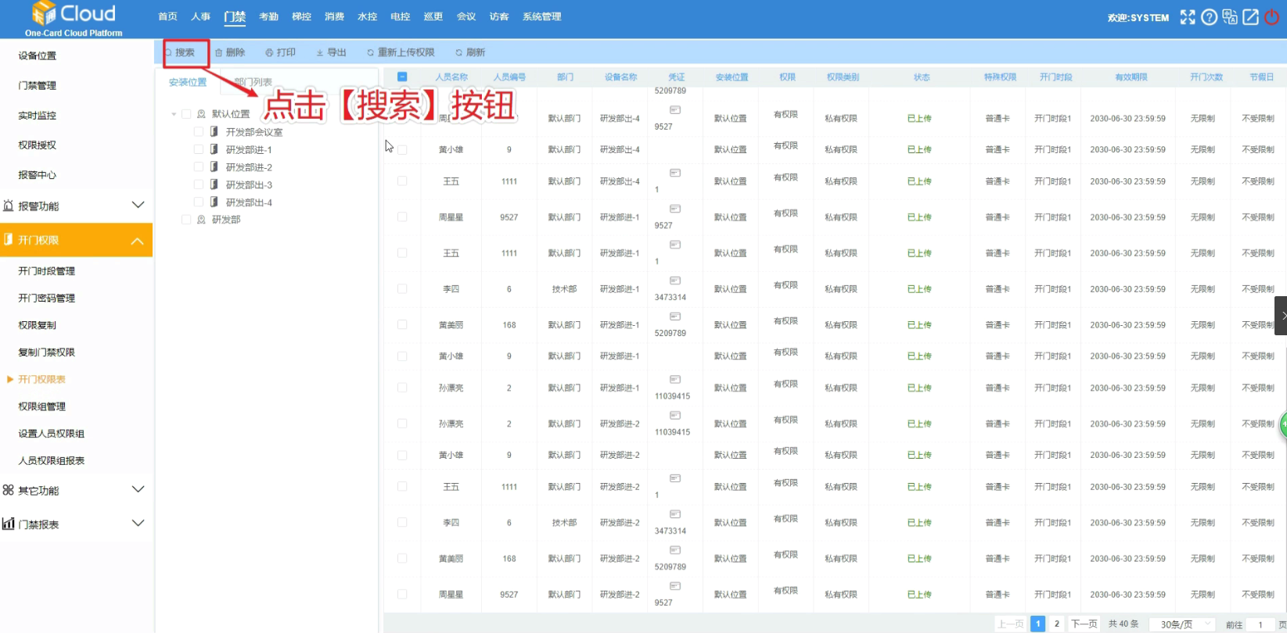Click 重新上传权限 re-upload permissions button
The image size is (1287, 633).
coord(401,52)
